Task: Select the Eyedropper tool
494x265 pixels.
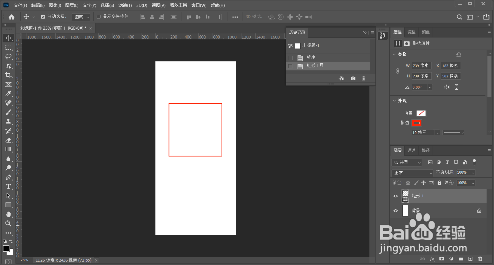Action: click(x=8, y=93)
